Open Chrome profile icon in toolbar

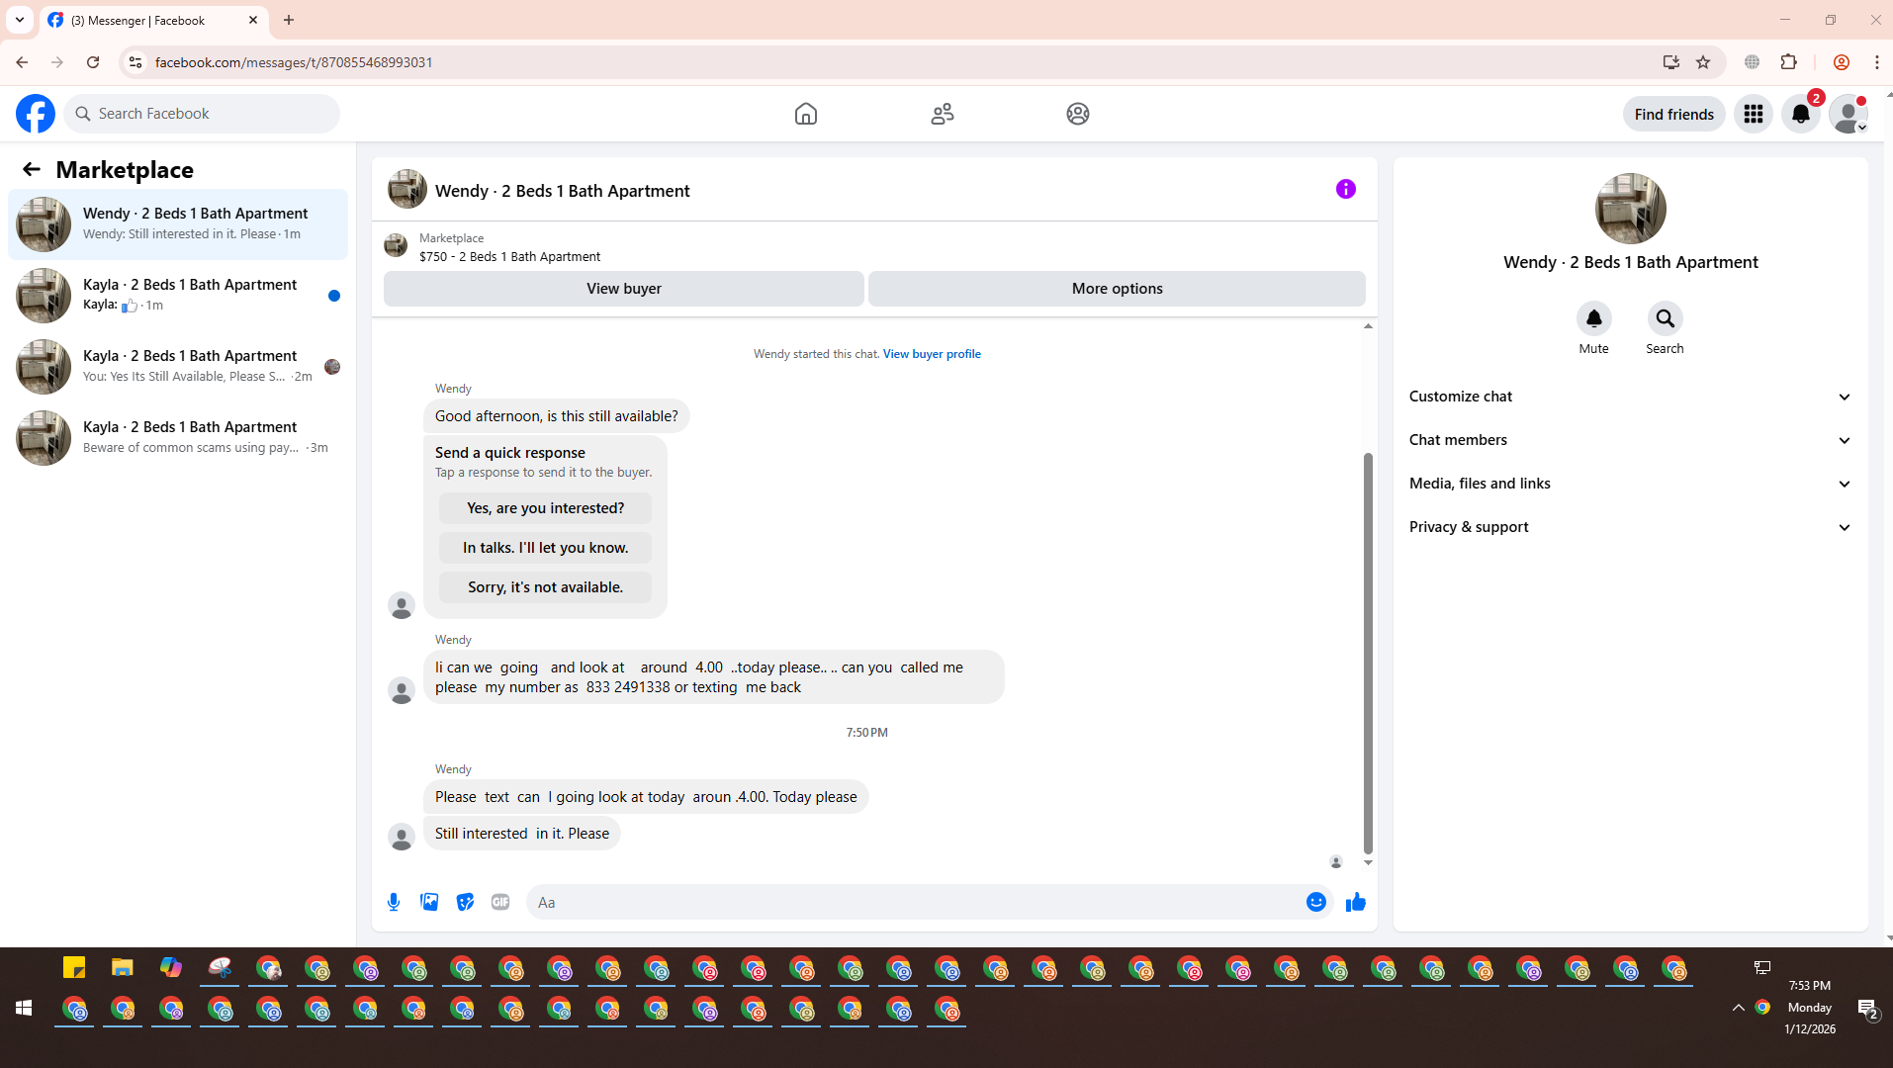(x=1841, y=62)
